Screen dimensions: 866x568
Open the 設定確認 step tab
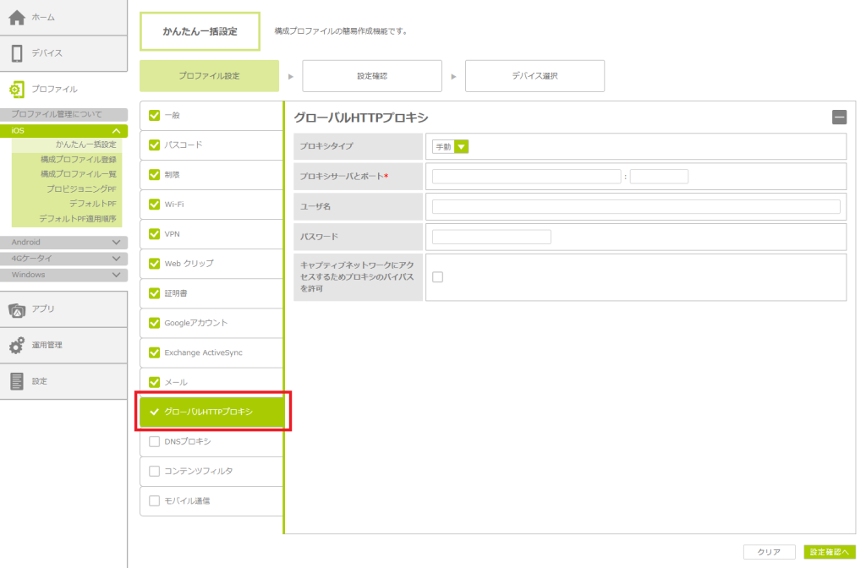coord(372,76)
